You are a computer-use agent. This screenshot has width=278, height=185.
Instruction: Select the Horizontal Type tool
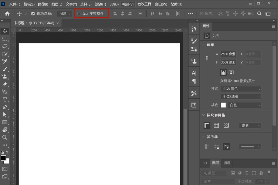click(5, 100)
